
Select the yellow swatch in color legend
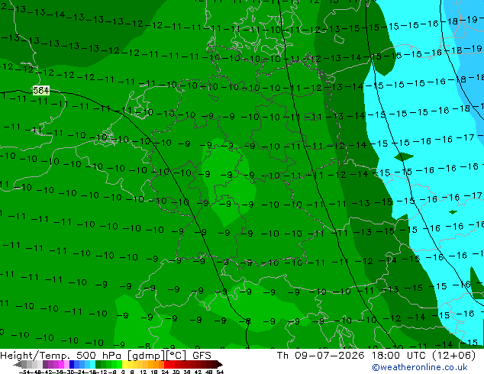[124, 364]
